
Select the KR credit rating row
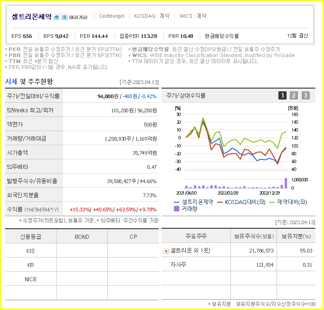coord(82,265)
